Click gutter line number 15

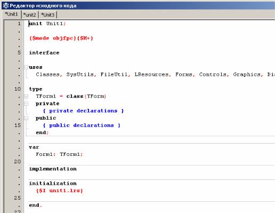click(18, 125)
